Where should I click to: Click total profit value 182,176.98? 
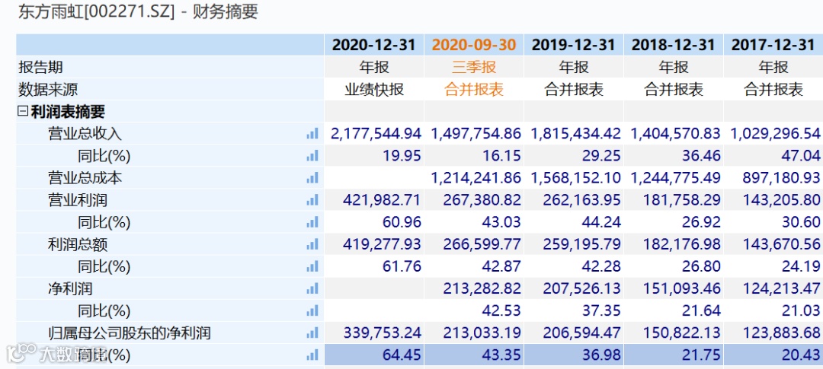[x=681, y=244]
